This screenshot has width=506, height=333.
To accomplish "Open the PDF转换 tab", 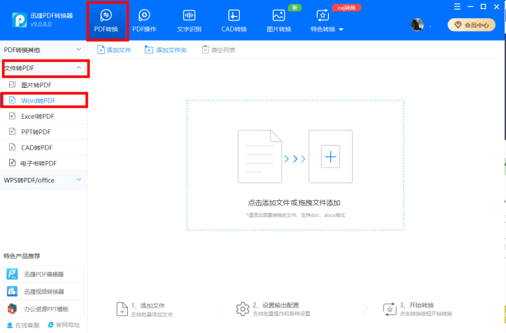I will pyautogui.click(x=106, y=20).
